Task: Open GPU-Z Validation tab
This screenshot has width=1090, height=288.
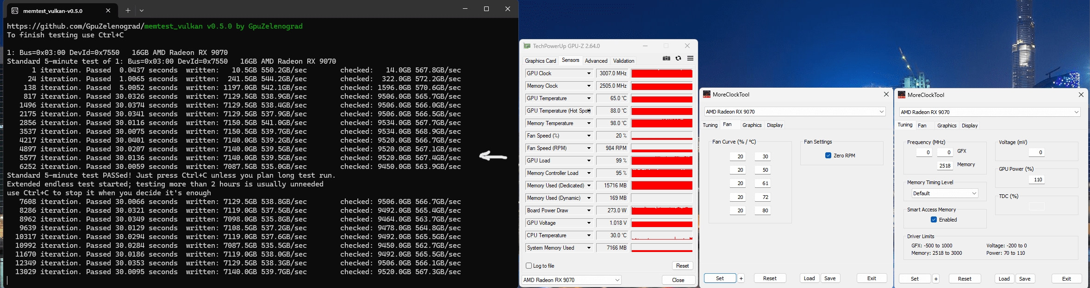Action: click(x=623, y=61)
